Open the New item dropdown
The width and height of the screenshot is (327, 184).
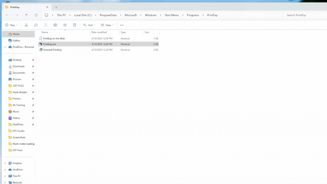coord(11,25)
